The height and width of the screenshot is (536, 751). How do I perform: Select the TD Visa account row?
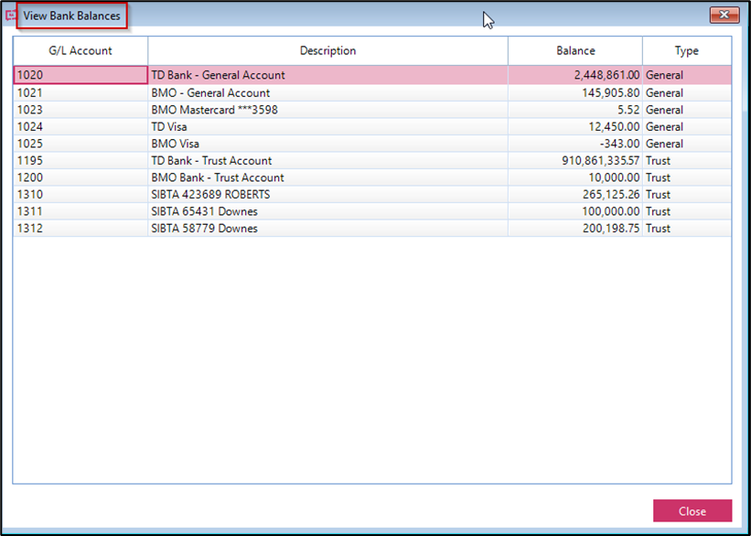click(x=328, y=126)
